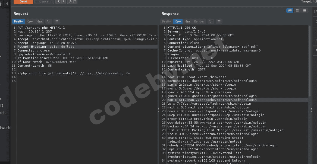
Task: Click the left sidebar collapse arrow
Action: 7,4
